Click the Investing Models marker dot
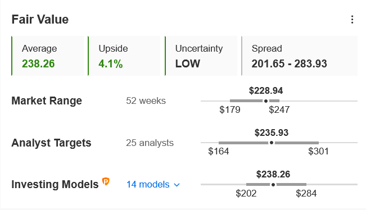 [x=273, y=185]
